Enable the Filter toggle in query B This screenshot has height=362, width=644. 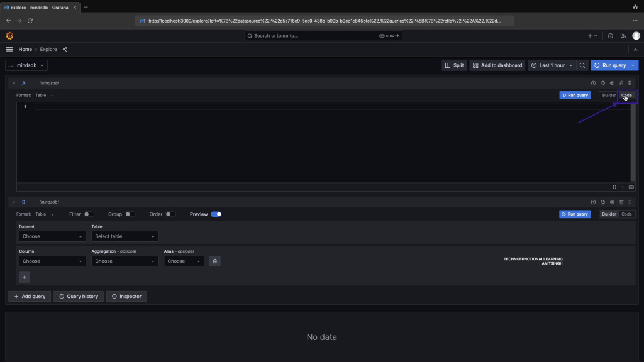pos(89,214)
